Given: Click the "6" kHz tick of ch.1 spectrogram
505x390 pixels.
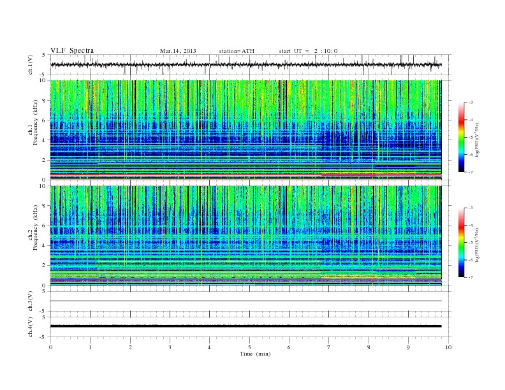Looking at the screenshot, I should coord(45,120).
